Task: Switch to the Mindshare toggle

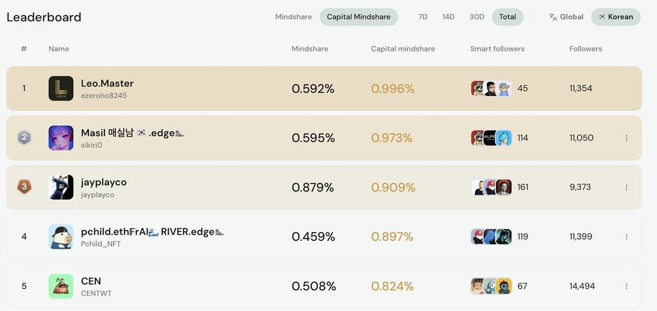Action: pos(293,17)
